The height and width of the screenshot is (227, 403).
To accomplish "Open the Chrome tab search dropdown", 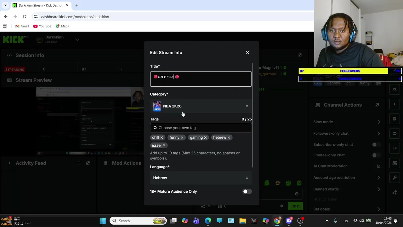I will [x=5, y=5].
